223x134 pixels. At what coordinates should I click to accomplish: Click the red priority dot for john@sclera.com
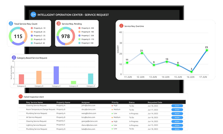[112, 106]
